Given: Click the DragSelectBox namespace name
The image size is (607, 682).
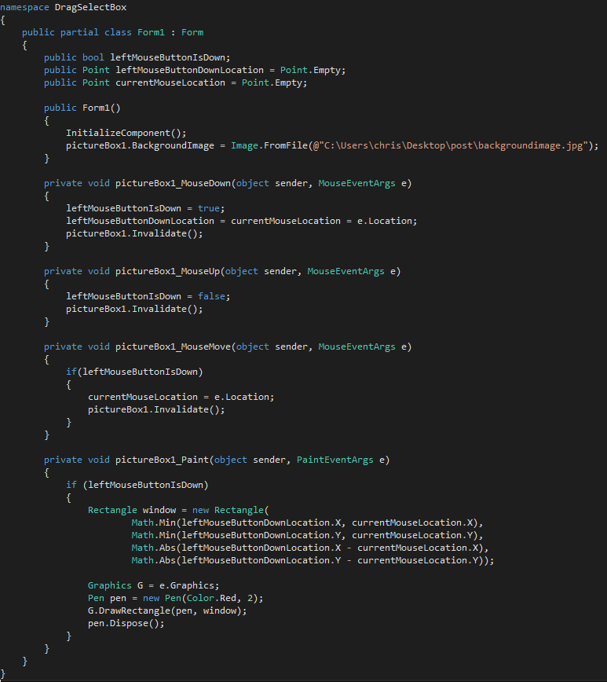Looking at the screenshot, I should coord(90,7).
